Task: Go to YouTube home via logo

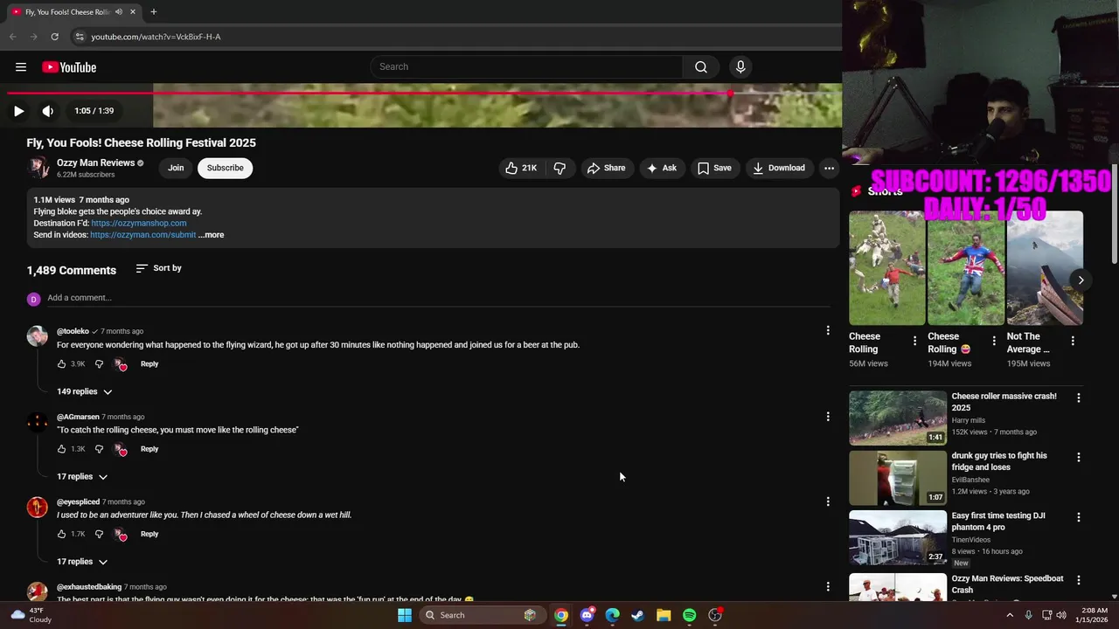Action: coord(69,67)
